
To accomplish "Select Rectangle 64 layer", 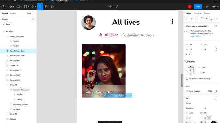I will click(15, 61).
